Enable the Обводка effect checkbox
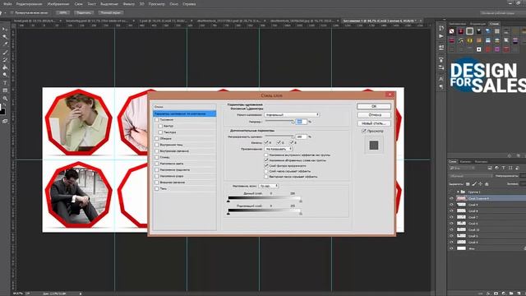Viewport: 526px width, 296px height. (157, 138)
